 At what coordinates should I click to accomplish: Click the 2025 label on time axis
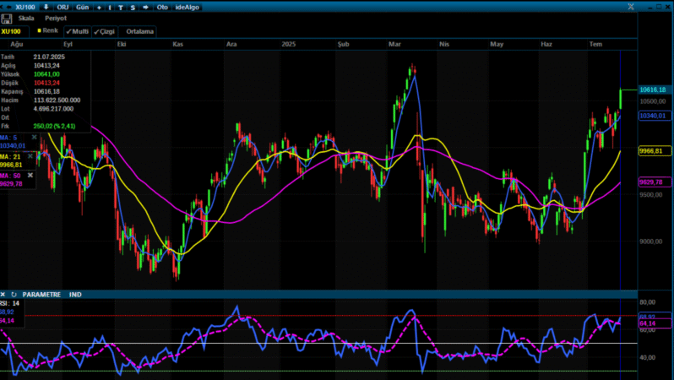288,44
